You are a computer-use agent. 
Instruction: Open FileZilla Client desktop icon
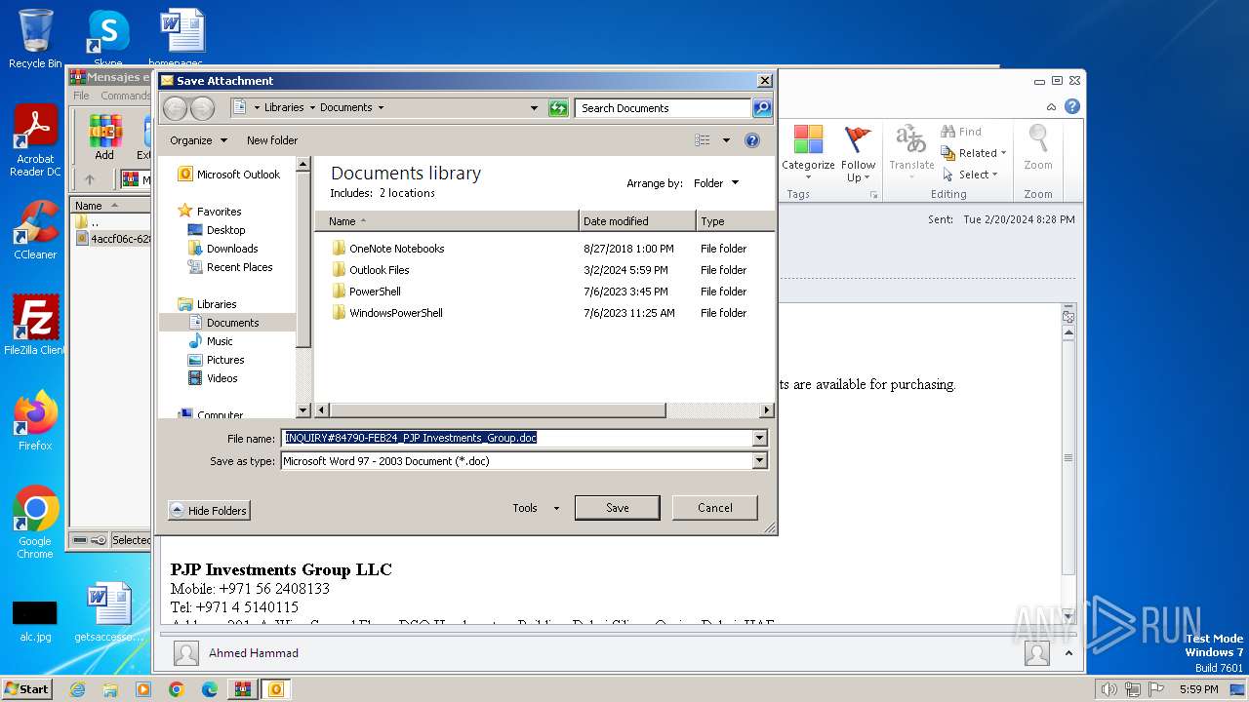click(35, 325)
